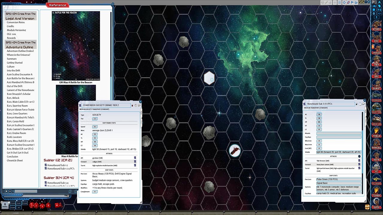Image resolution: width=383 pixels, height=215 pixels.
Task: Select the drawing tool in the map toolbar
Action: (326, 3)
